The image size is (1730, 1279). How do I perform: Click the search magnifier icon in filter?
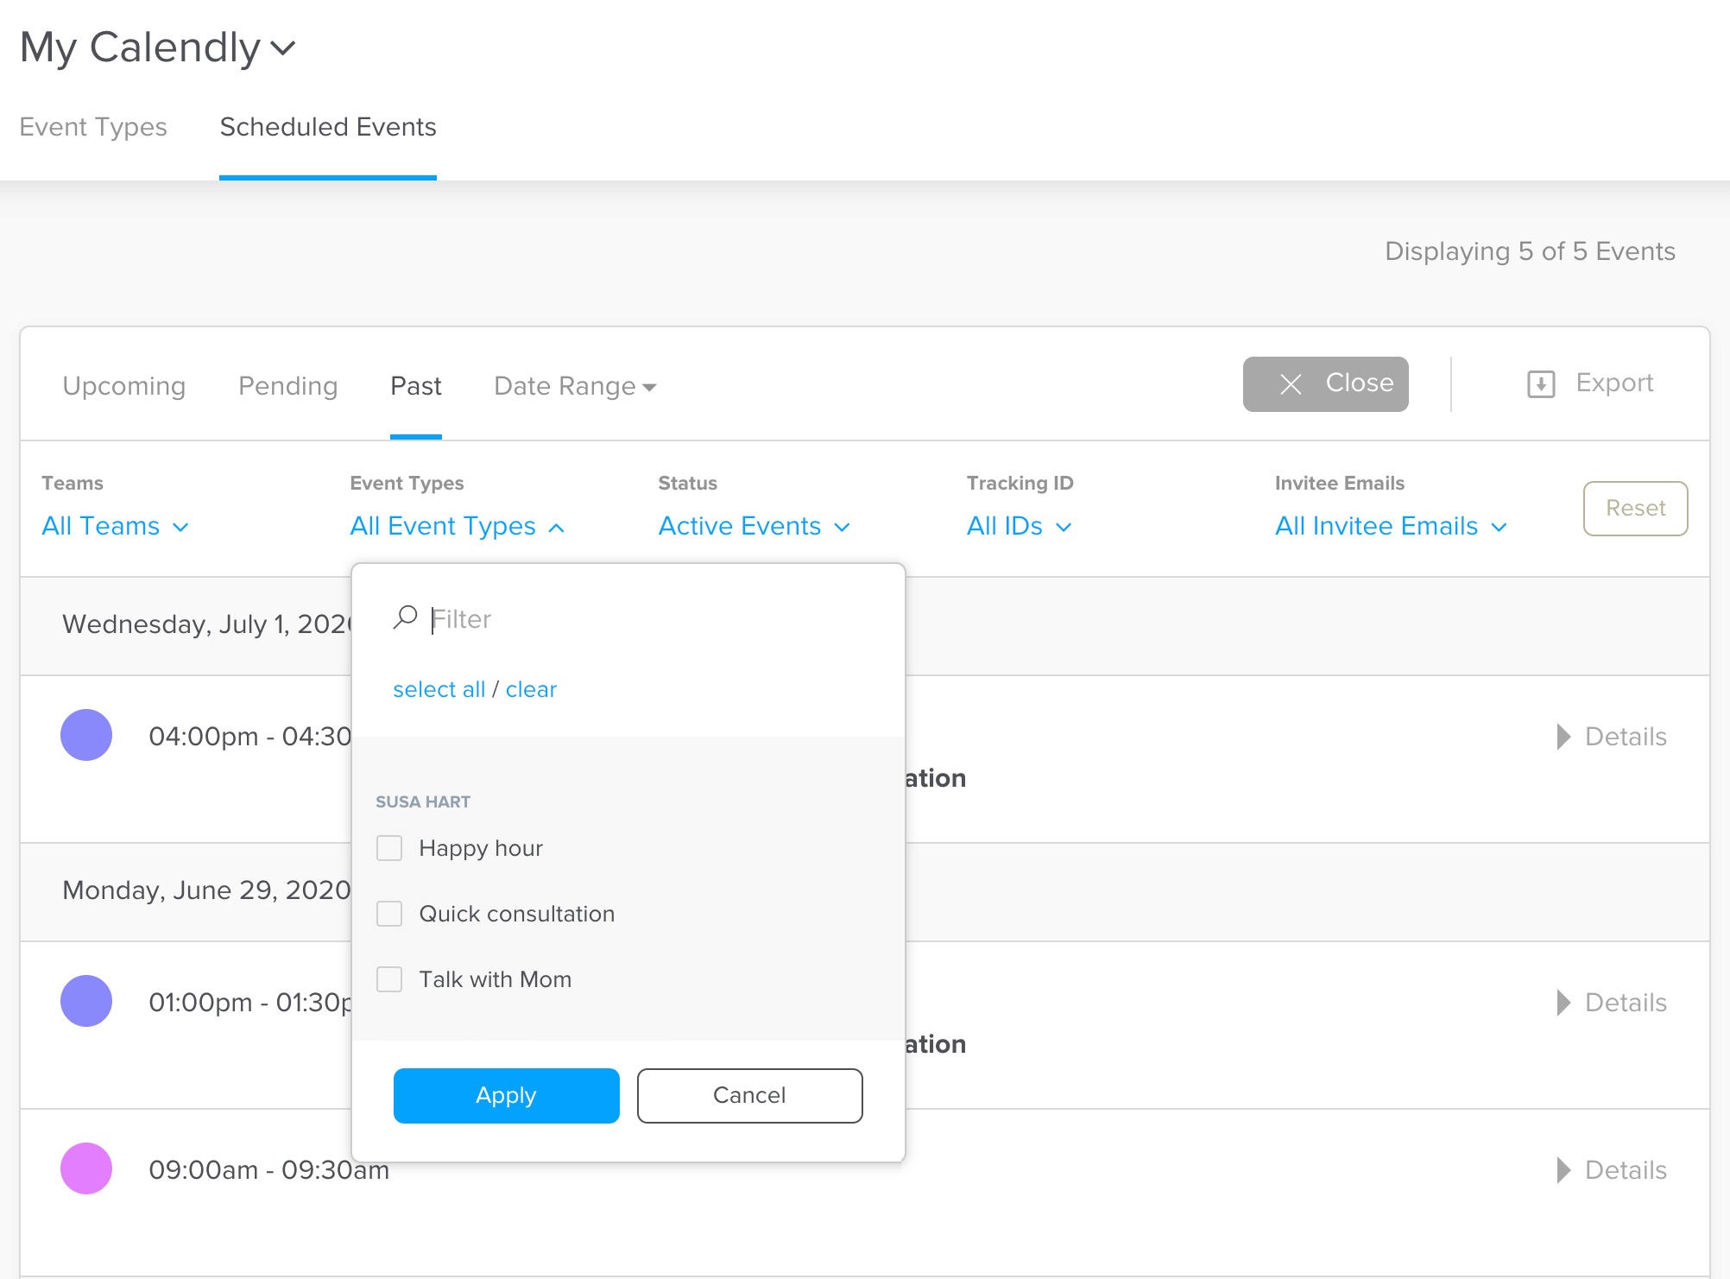coord(405,617)
